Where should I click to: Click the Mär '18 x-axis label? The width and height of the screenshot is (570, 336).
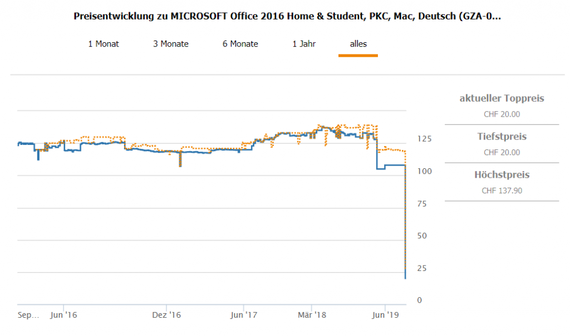[x=312, y=315]
